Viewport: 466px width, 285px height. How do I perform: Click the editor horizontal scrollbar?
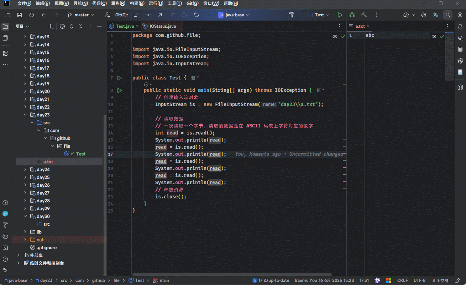pyautogui.click(x=231, y=274)
